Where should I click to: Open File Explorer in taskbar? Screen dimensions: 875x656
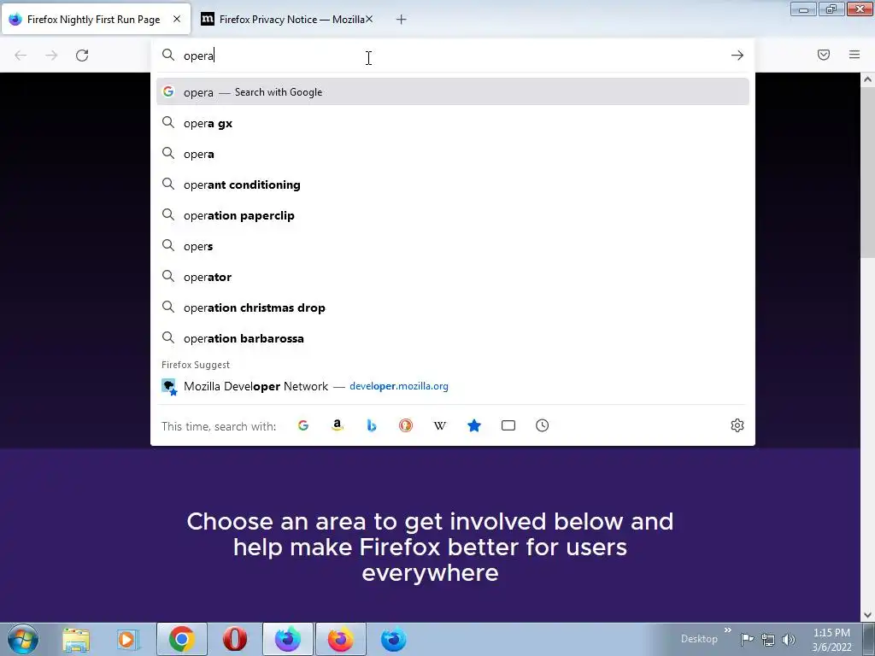pos(76,639)
